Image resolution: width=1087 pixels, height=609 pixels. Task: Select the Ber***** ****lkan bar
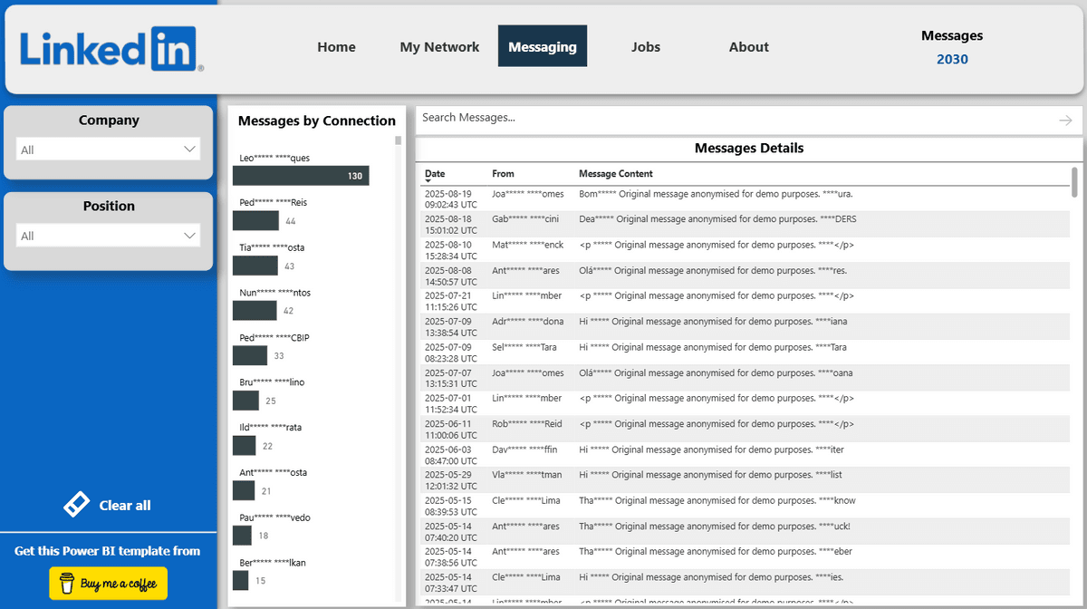[x=240, y=580]
